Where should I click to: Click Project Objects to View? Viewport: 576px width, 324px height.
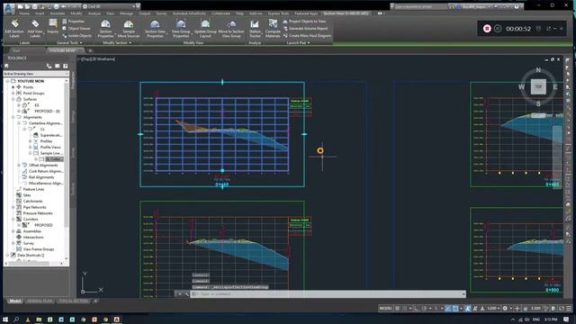[304, 22]
